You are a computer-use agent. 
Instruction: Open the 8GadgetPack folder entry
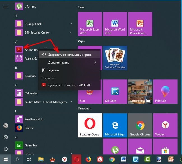click(x=43, y=24)
